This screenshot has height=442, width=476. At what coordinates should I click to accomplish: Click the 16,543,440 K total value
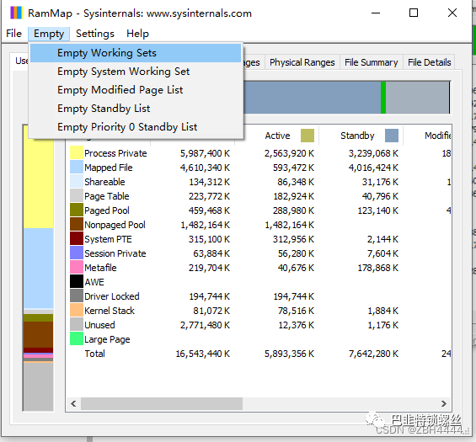click(203, 354)
